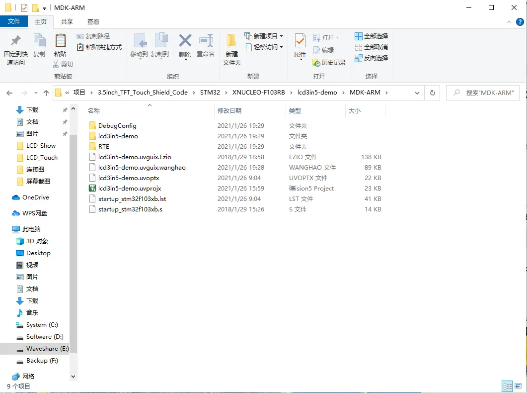This screenshot has width=527, height=393.
Task: Click the Pin to Quick Access icon
Action: click(15, 41)
